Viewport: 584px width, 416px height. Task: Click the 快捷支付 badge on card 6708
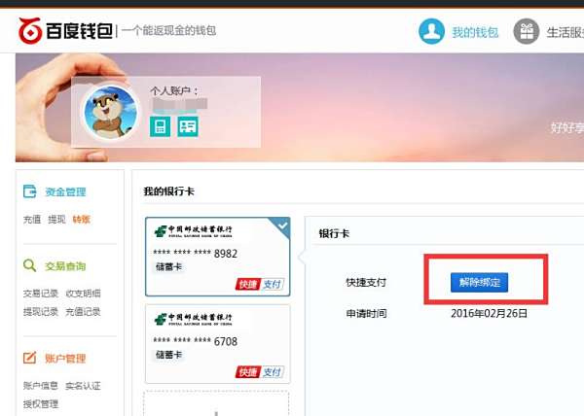(260, 371)
